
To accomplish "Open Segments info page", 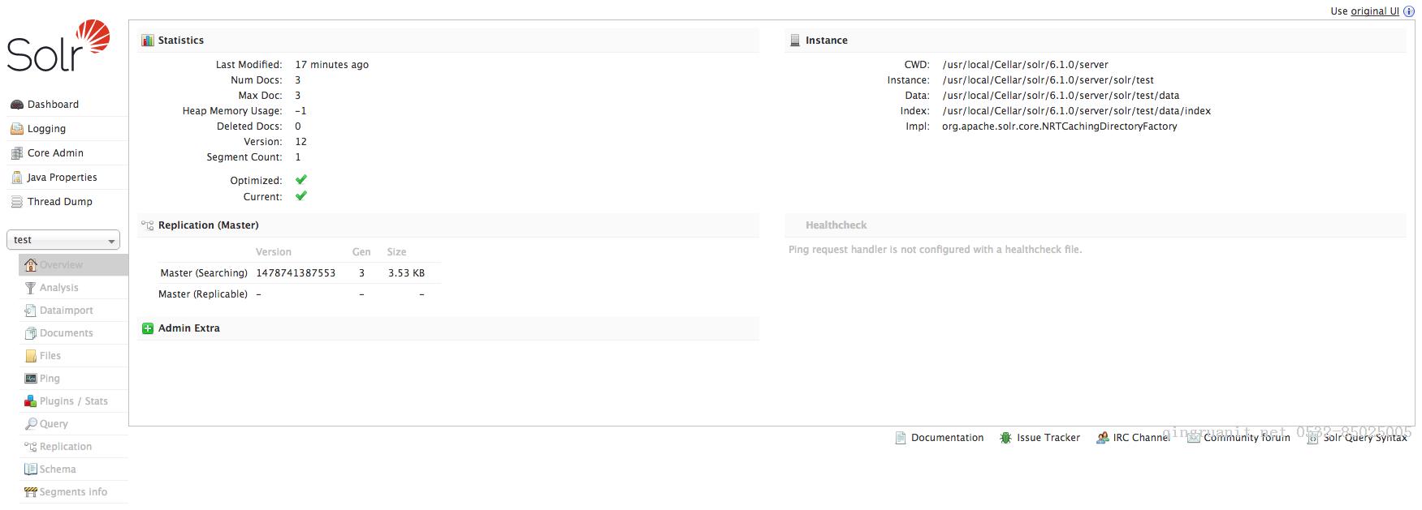I will pos(73,492).
